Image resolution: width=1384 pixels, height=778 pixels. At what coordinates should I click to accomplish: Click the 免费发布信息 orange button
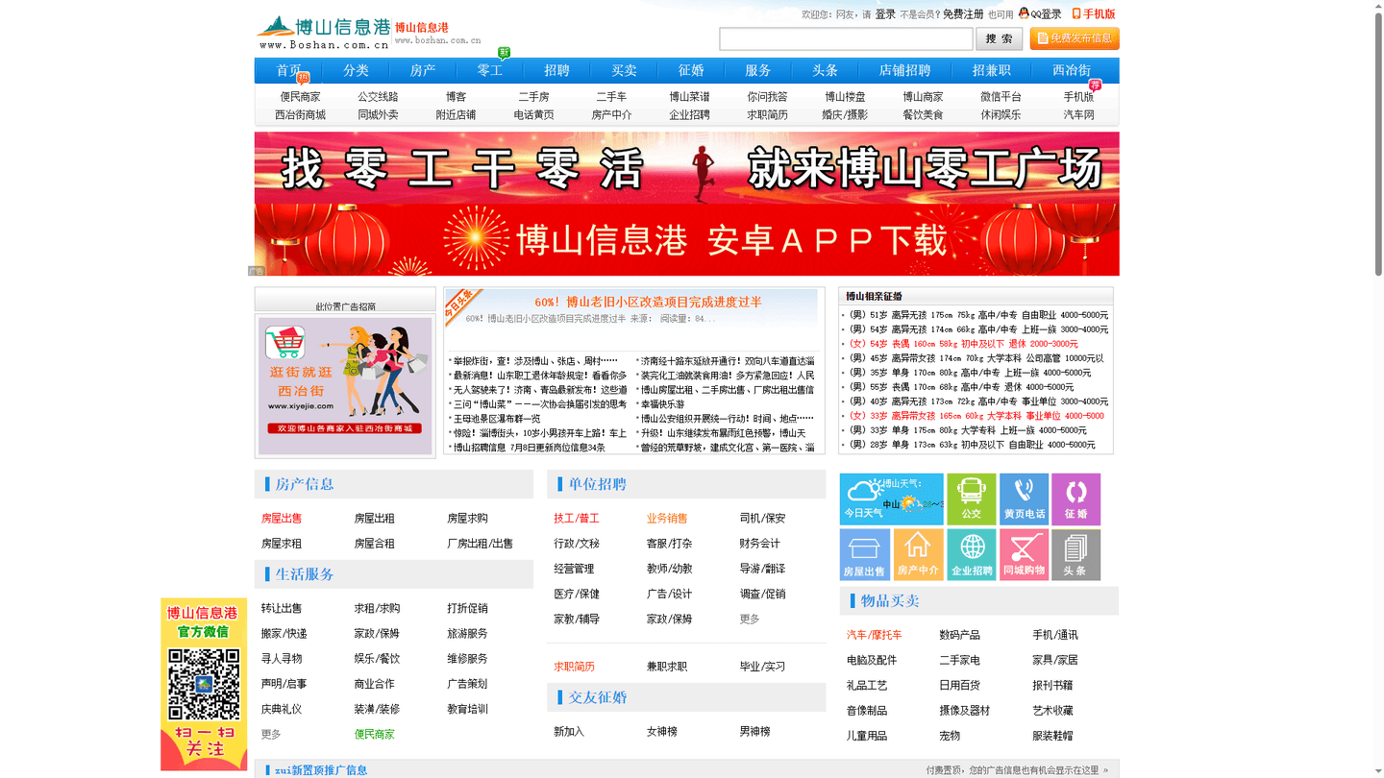[x=1075, y=38]
